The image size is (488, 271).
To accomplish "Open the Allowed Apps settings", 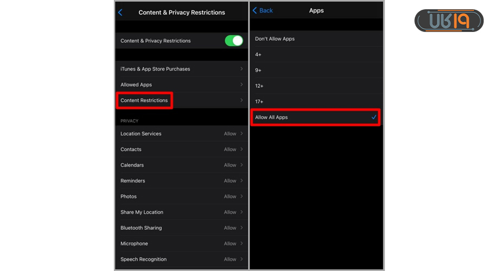I will 181,85.
